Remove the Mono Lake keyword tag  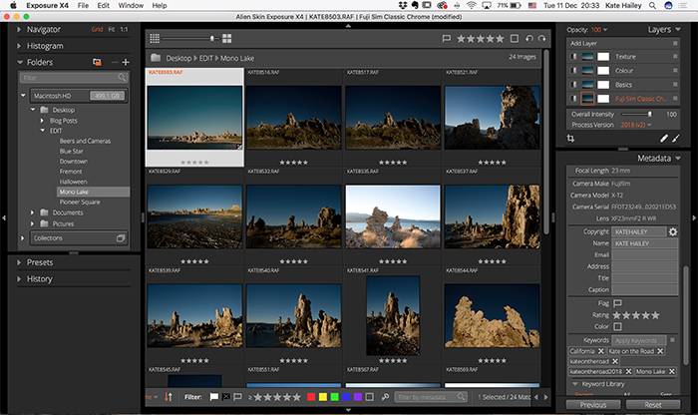pos(672,371)
